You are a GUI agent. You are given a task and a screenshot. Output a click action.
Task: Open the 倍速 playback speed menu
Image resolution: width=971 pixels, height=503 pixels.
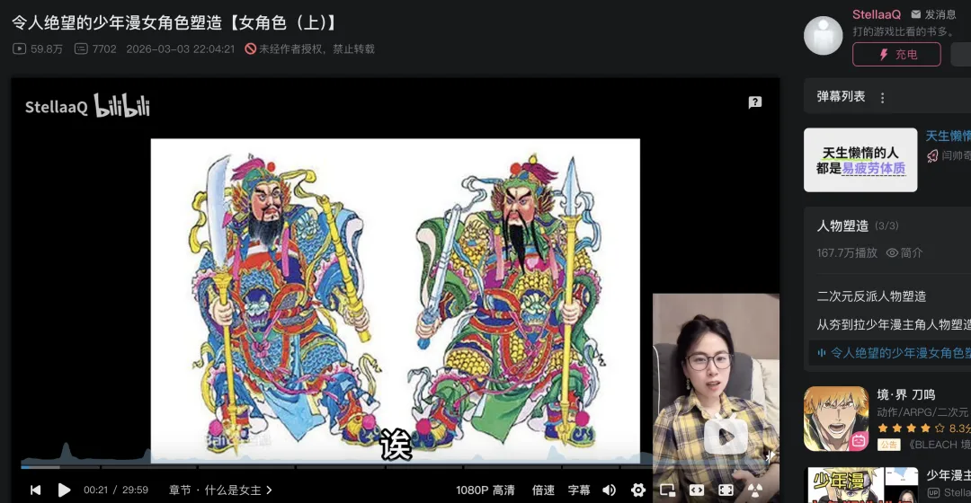pos(543,490)
